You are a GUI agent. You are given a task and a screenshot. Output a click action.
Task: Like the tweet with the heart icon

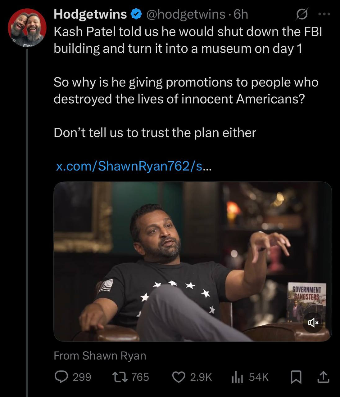click(179, 377)
